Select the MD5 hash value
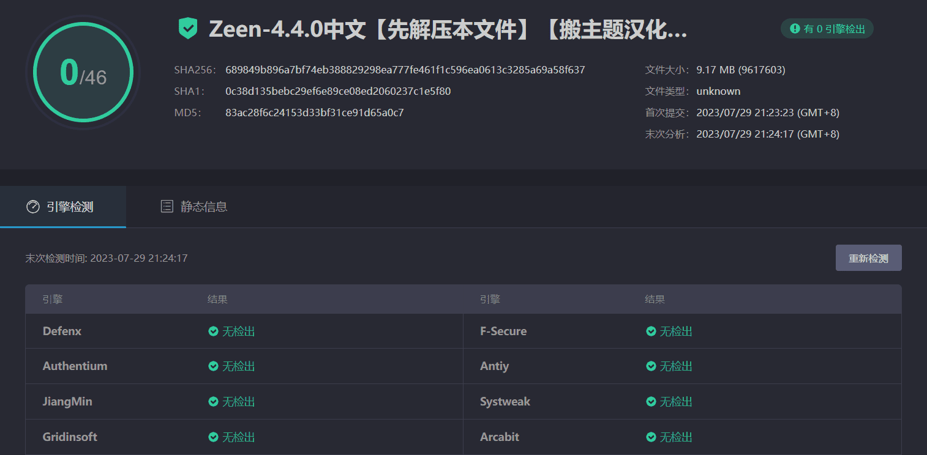The image size is (927, 455). (x=314, y=113)
